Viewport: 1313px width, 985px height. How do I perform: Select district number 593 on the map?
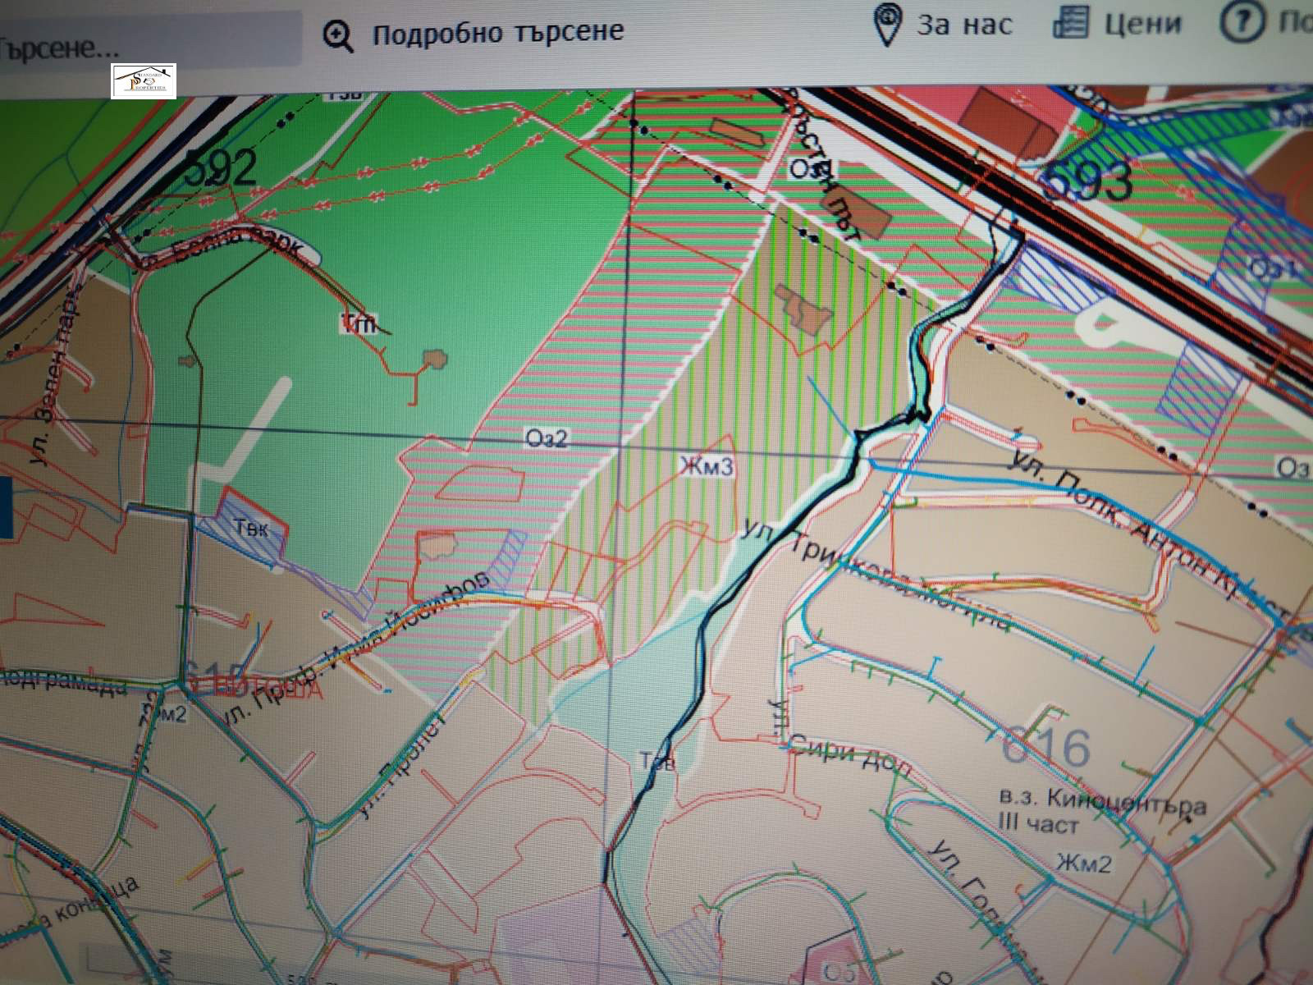click(x=1087, y=181)
